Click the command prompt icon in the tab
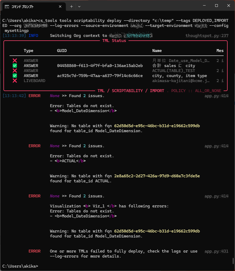The image size is (235, 271). [7, 7]
